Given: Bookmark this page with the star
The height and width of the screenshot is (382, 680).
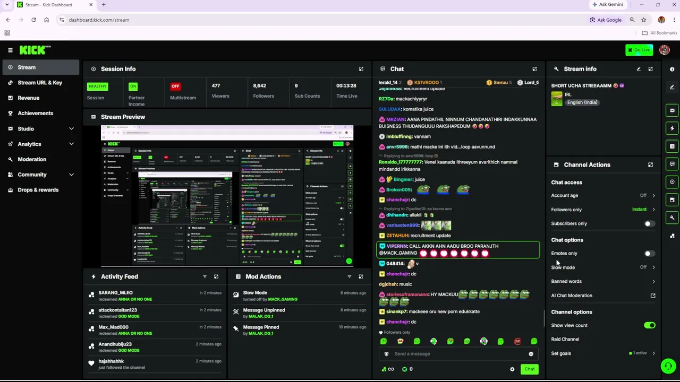Looking at the screenshot, I should [643, 20].
